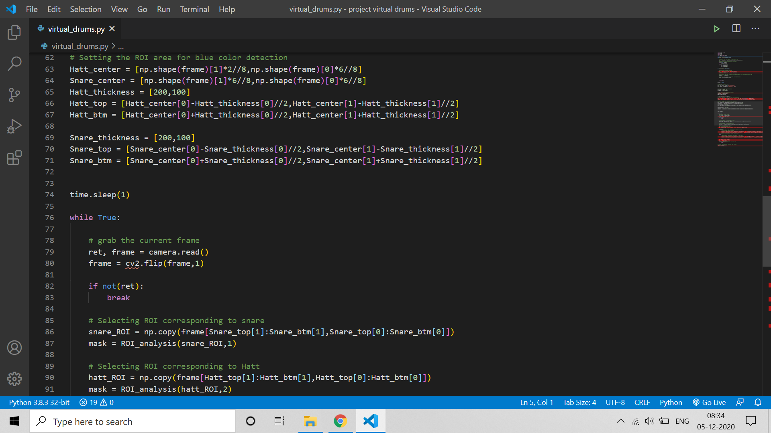Show hidden system tray icons

[621, 421]
